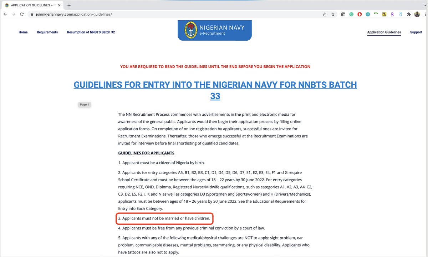This screenshot has width=428, height=257.
Task: Open the red stop-hand adblock extension
Action: click(360, 14)
